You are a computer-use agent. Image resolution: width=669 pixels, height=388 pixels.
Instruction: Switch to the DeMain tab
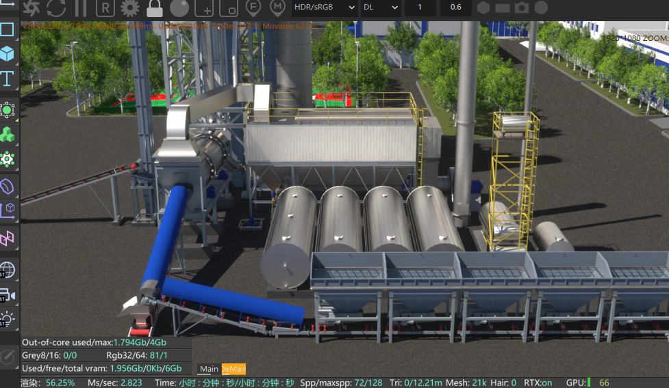[233, 369]
